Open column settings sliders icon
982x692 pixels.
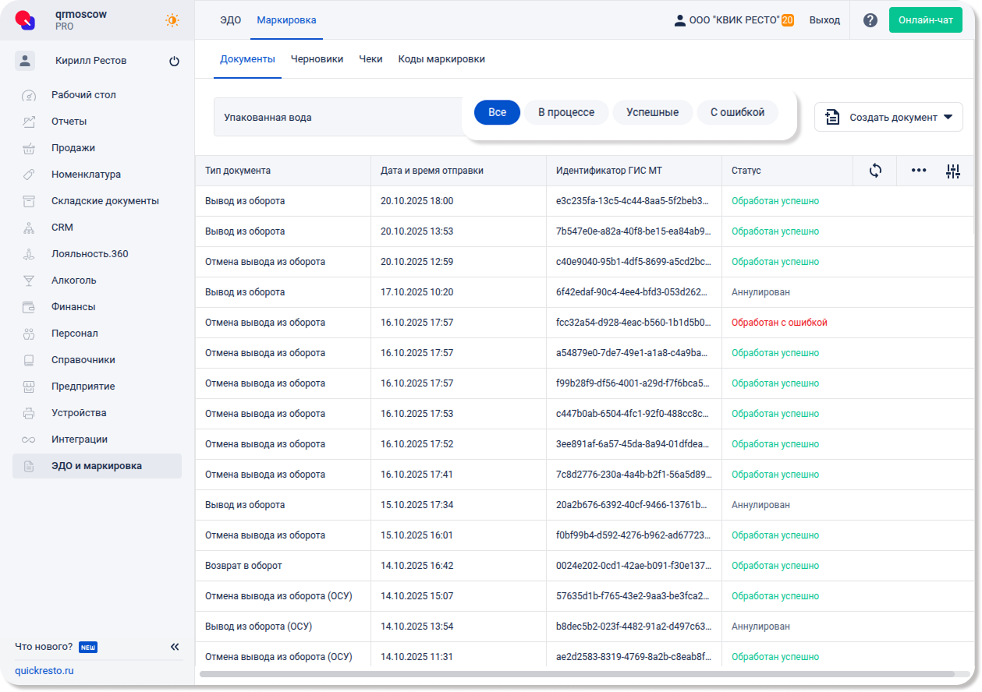pos(953,171)
